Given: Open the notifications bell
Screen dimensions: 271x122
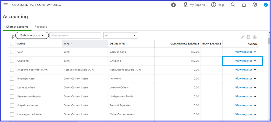Looking at the screenshot, I should pos(244,5).
